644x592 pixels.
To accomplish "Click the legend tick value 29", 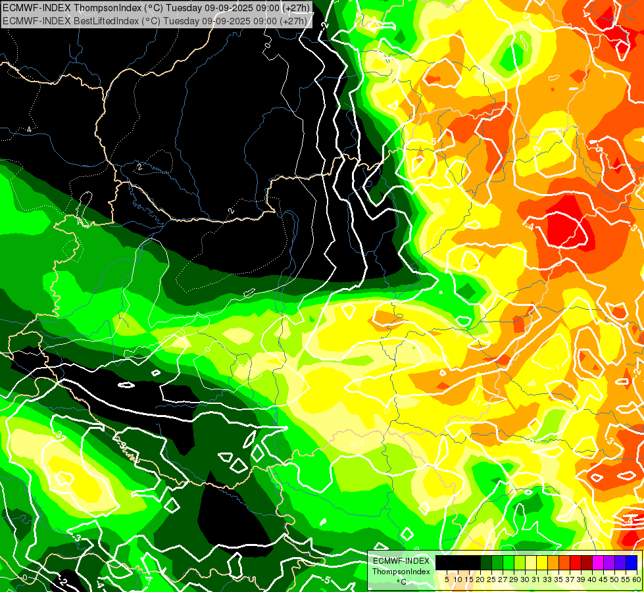I will tap(514, 580).
